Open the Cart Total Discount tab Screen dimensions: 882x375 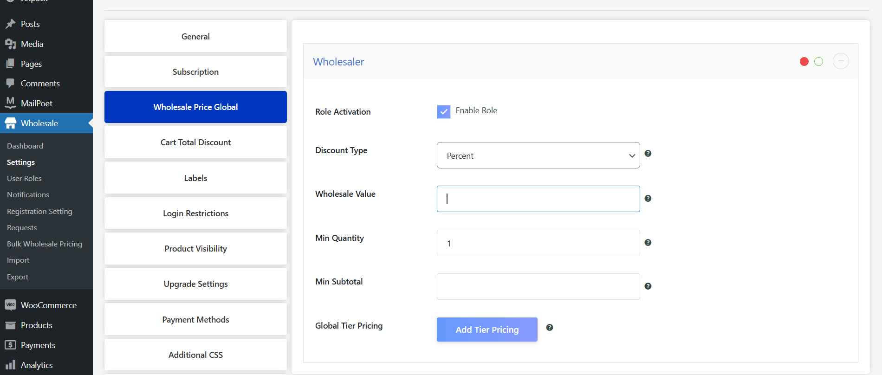pos(195,142)
